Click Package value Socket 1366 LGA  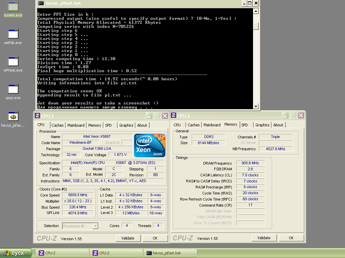click(x=97, y=148)
